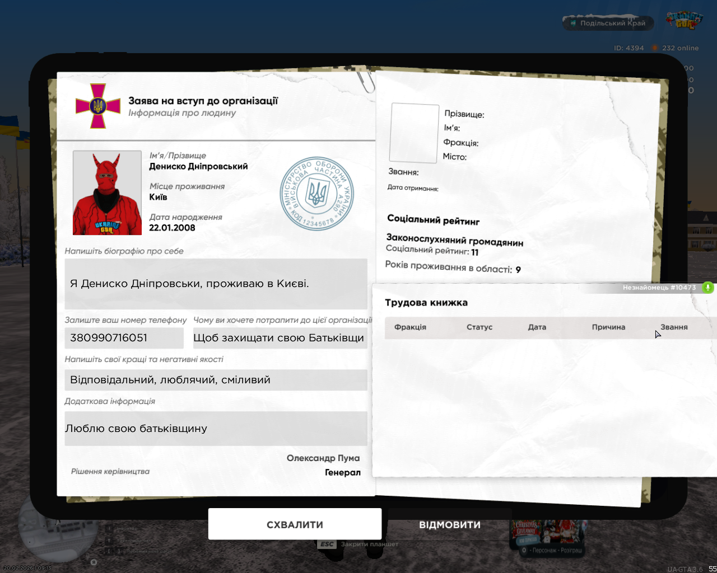Click the orange online players indicator

[654, 48]
